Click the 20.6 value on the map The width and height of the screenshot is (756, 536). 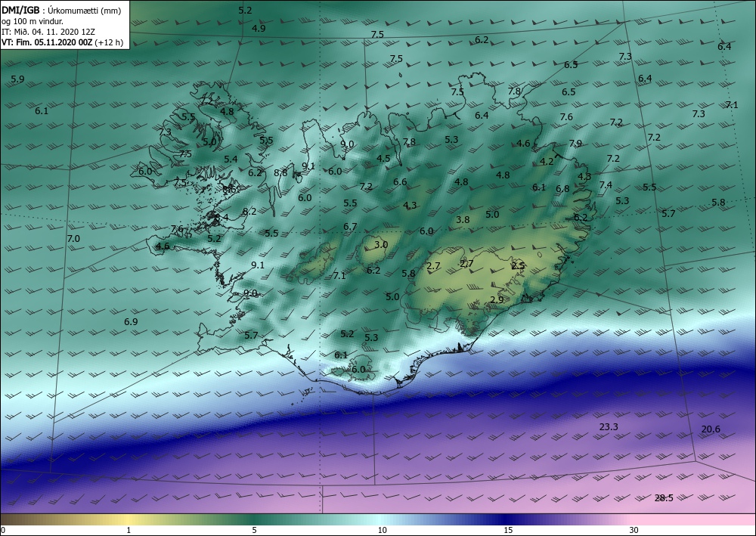(x=711, y=429)
